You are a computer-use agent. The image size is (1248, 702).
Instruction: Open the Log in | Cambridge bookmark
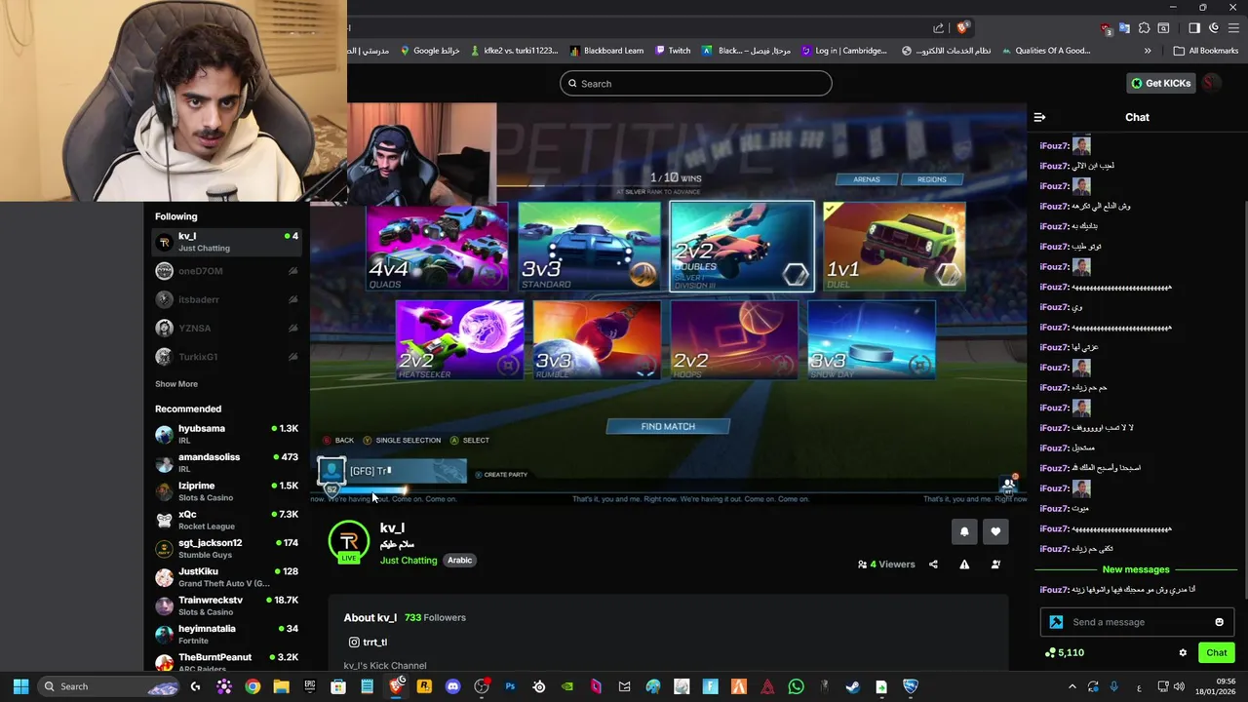coord(844,51)
